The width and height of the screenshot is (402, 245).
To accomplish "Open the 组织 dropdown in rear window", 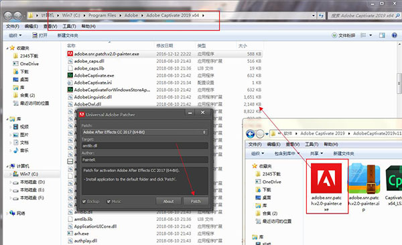I will 15,35.
